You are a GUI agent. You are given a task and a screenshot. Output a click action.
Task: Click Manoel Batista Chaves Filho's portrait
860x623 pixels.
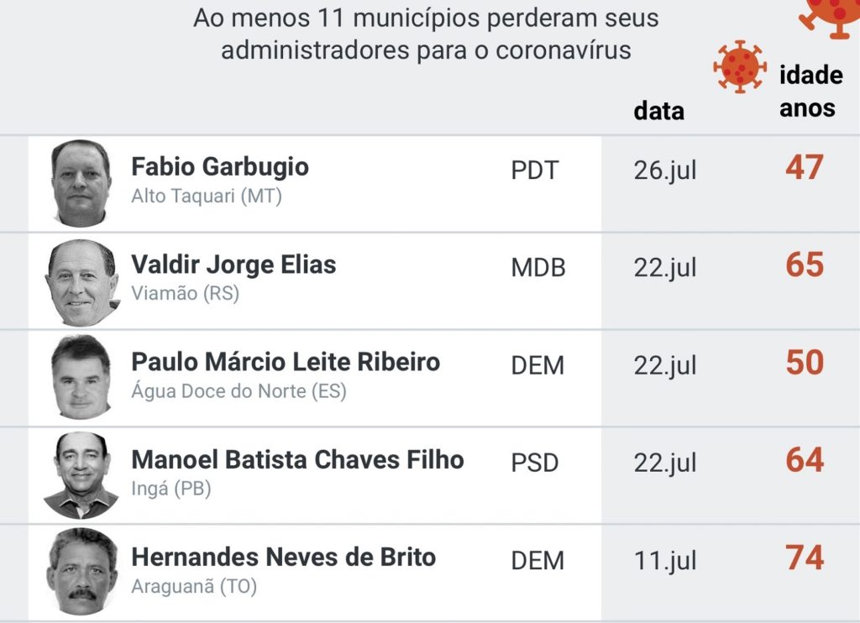point(81,474)
